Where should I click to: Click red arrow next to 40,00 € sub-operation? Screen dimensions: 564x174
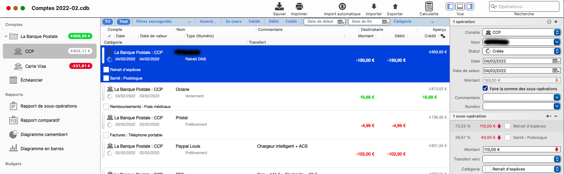[499, 137]
